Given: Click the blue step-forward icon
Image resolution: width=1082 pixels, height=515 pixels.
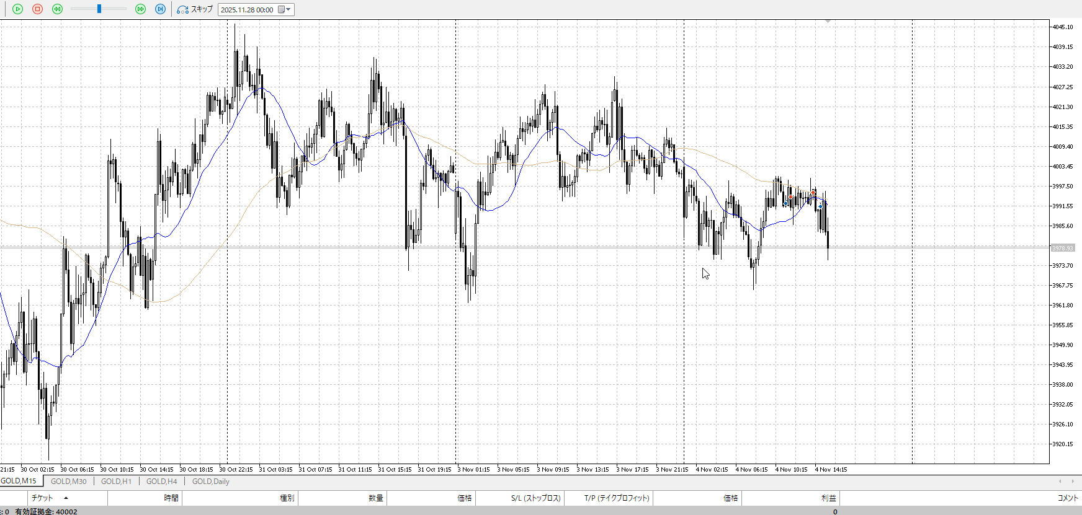Looking at the screenshot, I should tap(160, 9).
